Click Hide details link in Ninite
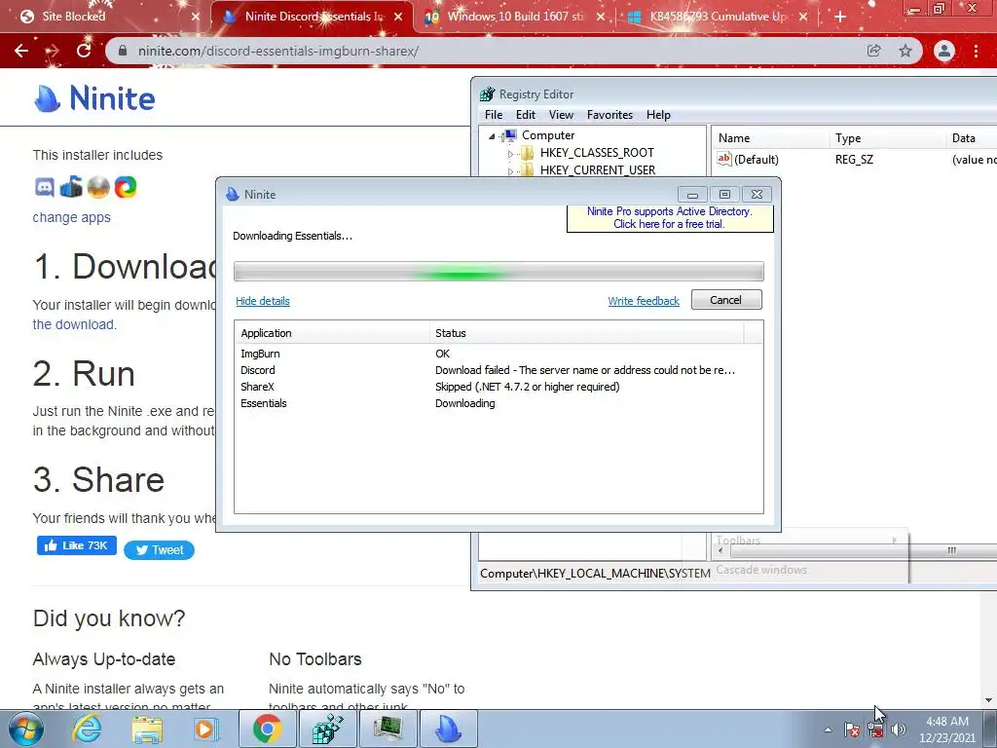The width and height of the screenshot is (997, 748). 263,301
